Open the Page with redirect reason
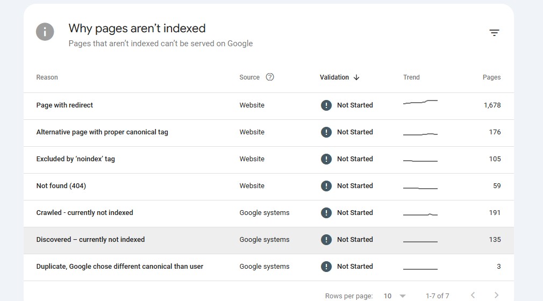The image size is (543, 301). click(65, 105)
